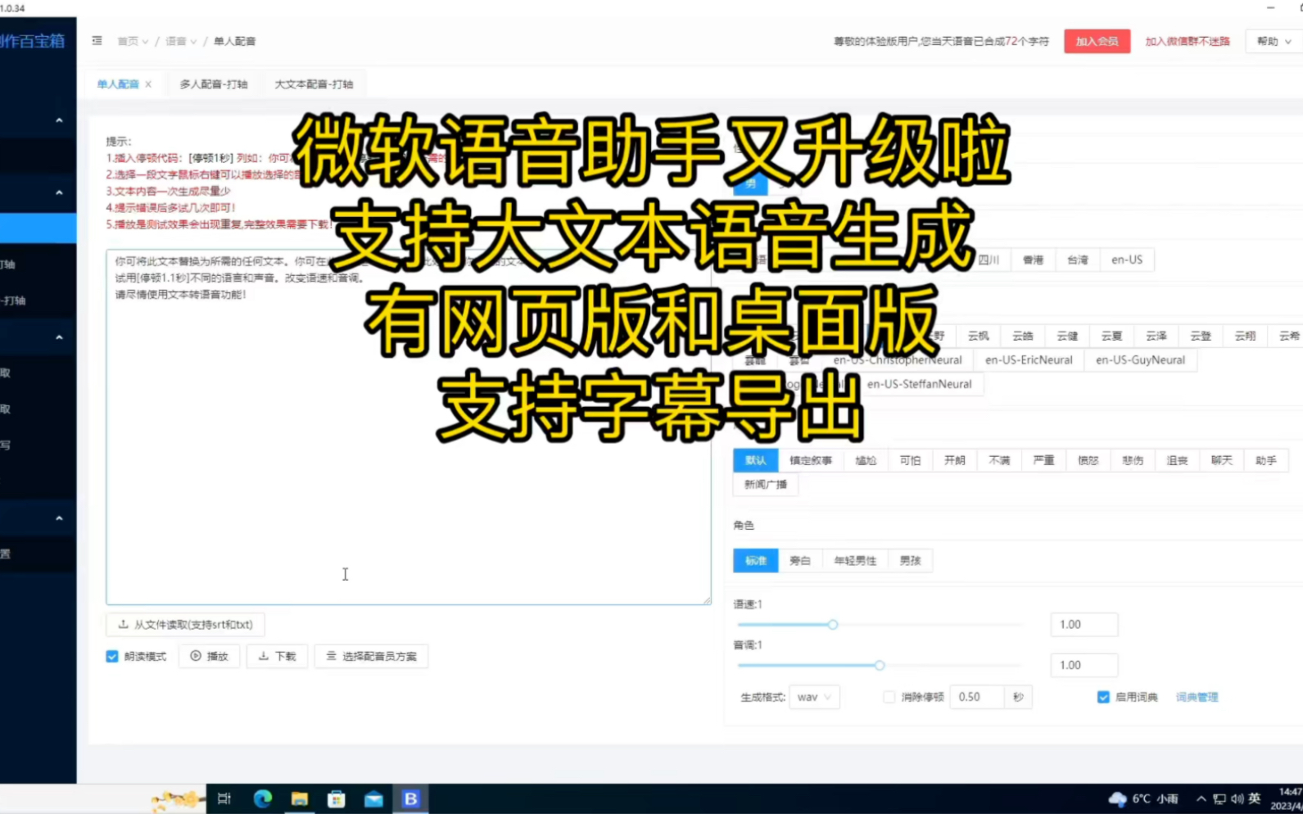Select the 男孩 role
This screenshot has width=1303, height=814.
coord(911,560)
